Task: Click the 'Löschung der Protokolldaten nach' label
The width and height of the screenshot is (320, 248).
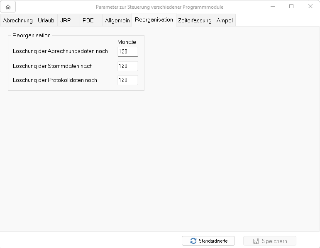Action: click(x=55, y=80)
